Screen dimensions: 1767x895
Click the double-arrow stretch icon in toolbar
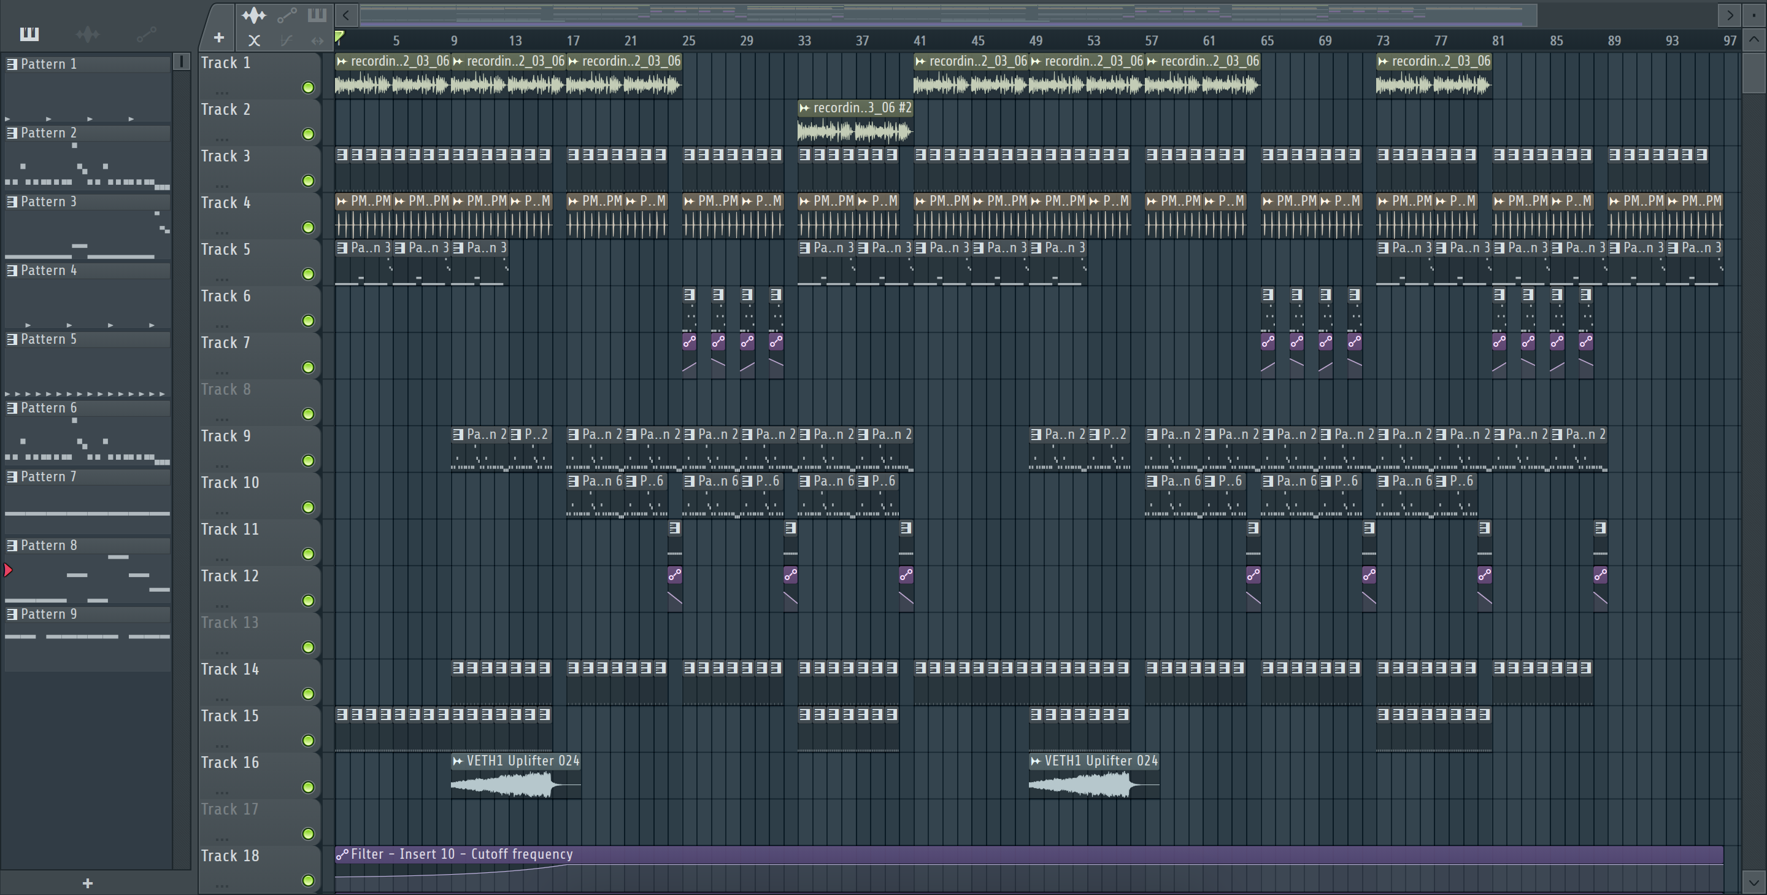pos(317,41)
